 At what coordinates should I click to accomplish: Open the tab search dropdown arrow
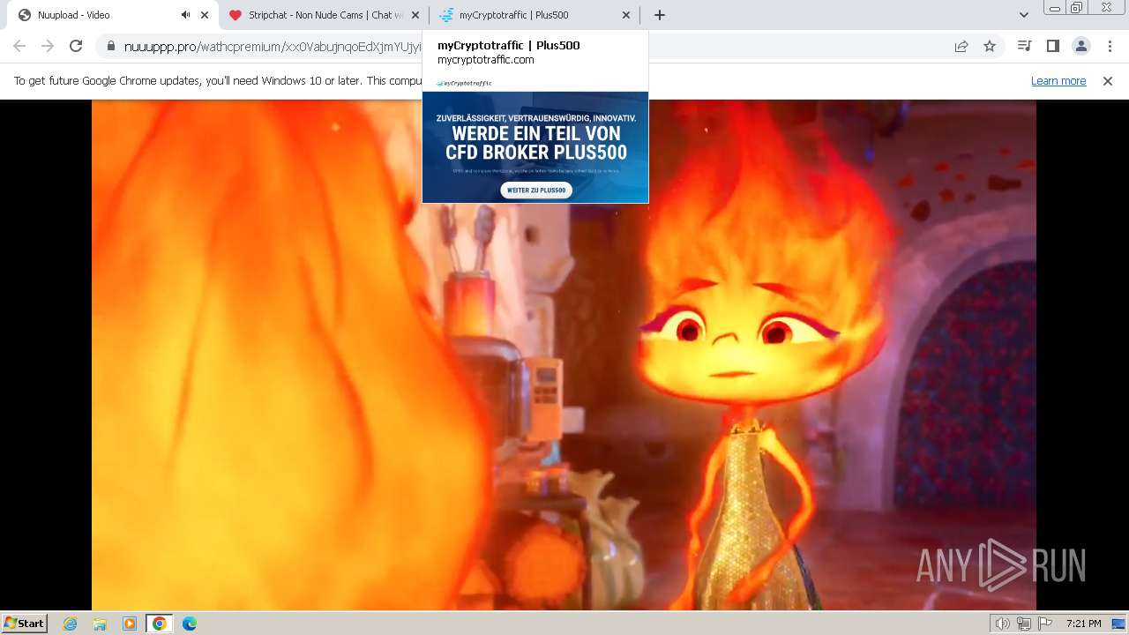[1023, 15]
